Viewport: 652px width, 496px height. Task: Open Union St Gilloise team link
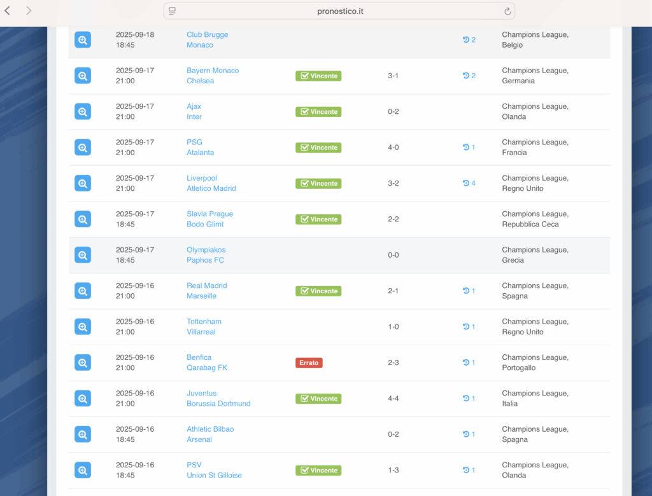click(x=214, y=475)
